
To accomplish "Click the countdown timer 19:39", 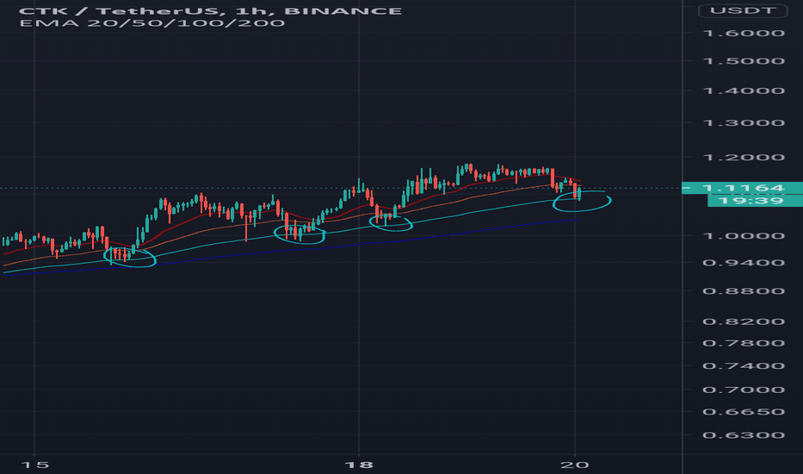I will tap(755, 200).
